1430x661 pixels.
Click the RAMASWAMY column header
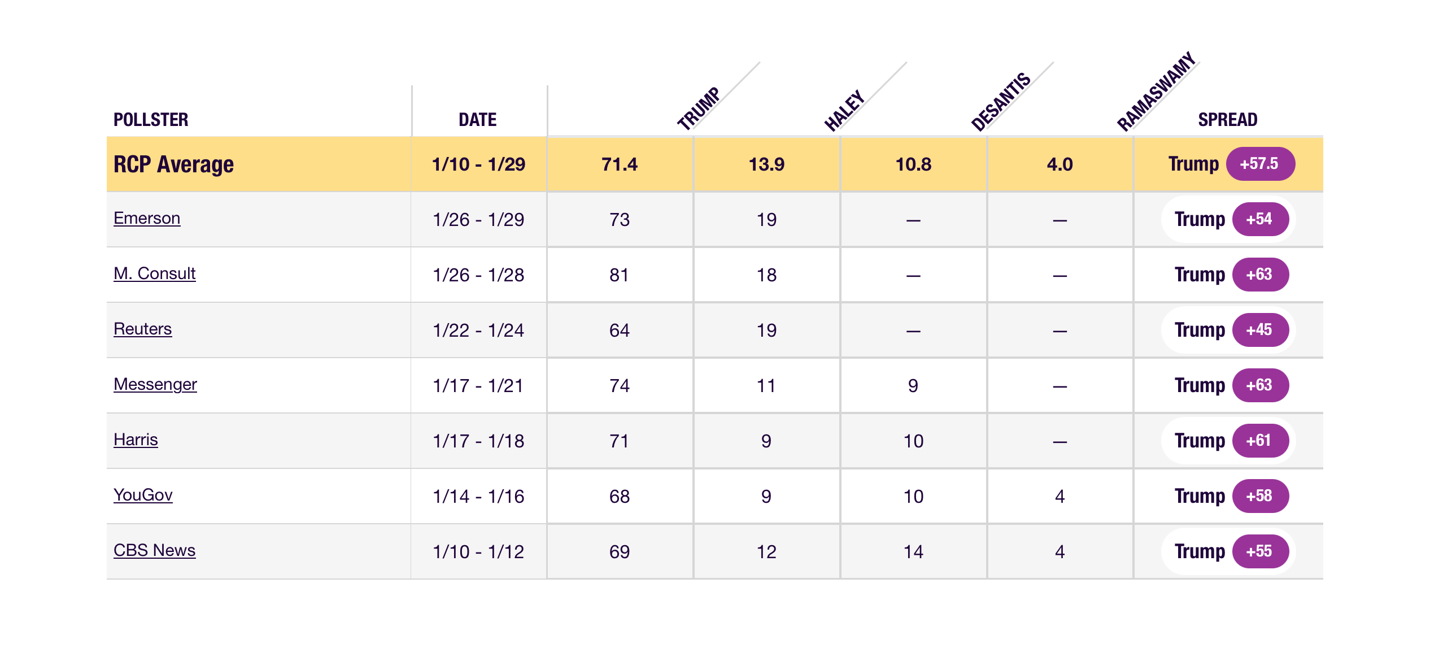[x=1156, y=92]
